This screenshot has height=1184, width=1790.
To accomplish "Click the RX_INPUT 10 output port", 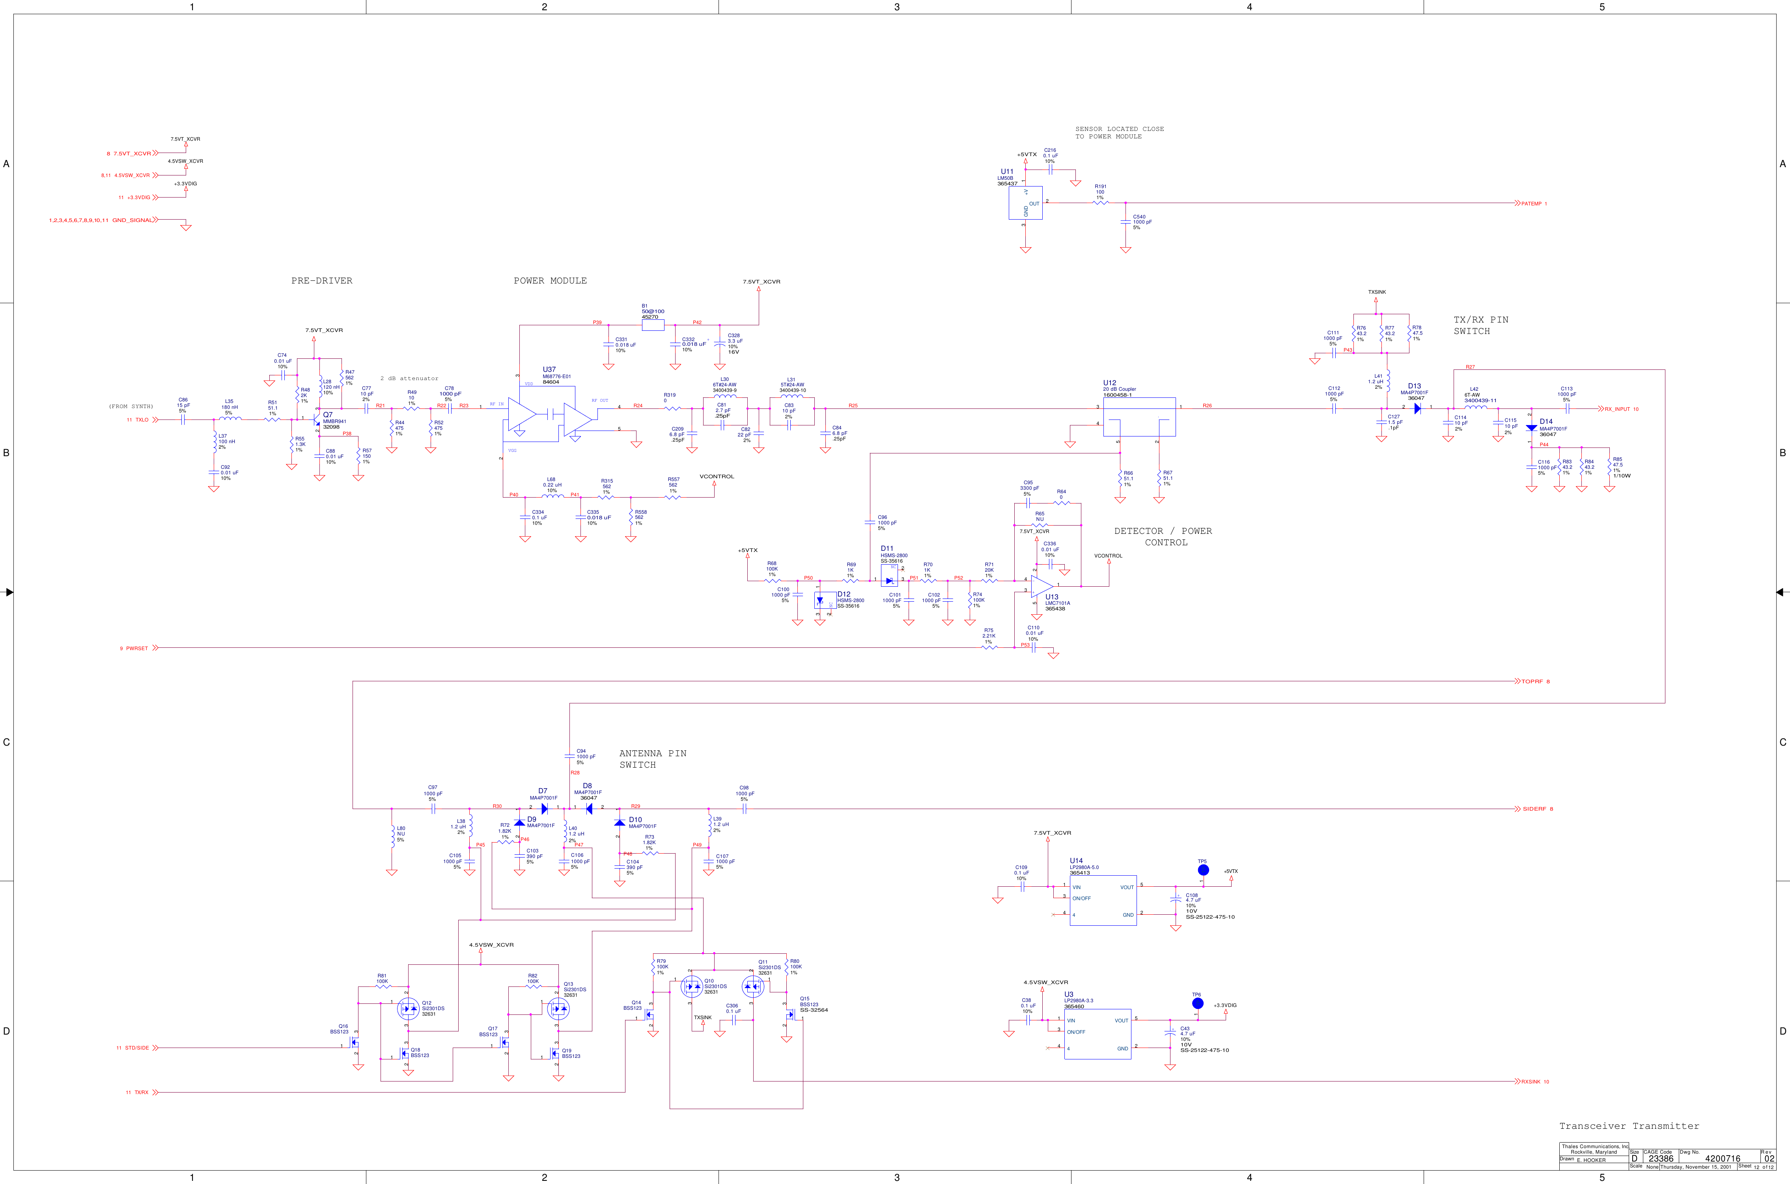I will pos(1618,409).
